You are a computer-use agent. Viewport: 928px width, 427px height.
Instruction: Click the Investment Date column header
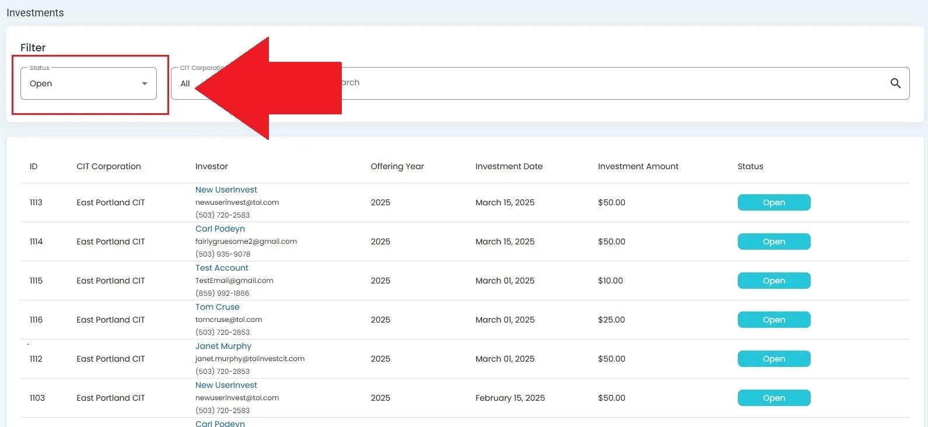[x=509, y=166]
